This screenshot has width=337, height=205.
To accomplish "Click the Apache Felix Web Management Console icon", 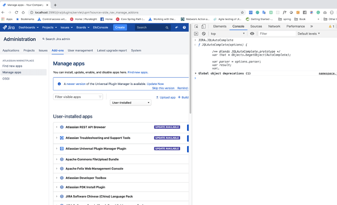I will 62,169.
